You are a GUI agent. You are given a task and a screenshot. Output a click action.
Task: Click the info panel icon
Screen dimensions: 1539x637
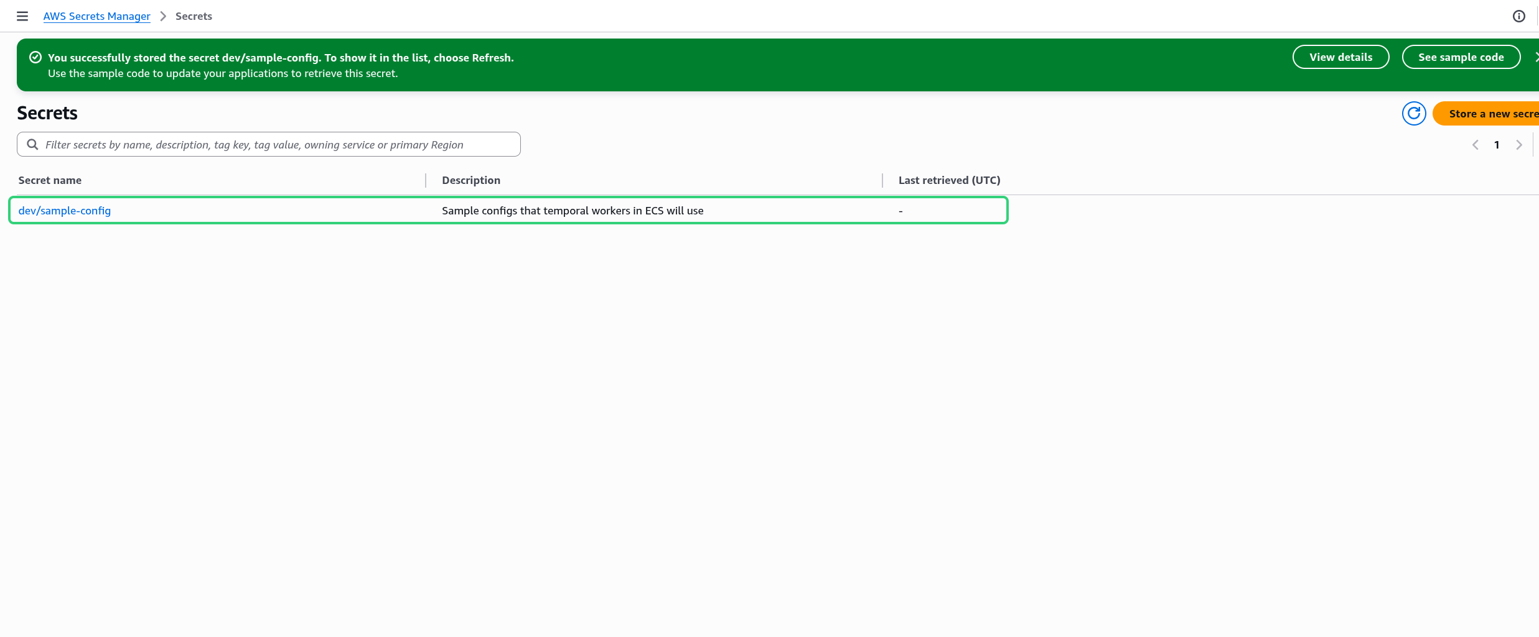pyautogui.click(x=1518, y=16)
